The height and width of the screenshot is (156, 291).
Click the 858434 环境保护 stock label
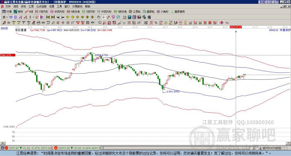[x=280, y=30]
